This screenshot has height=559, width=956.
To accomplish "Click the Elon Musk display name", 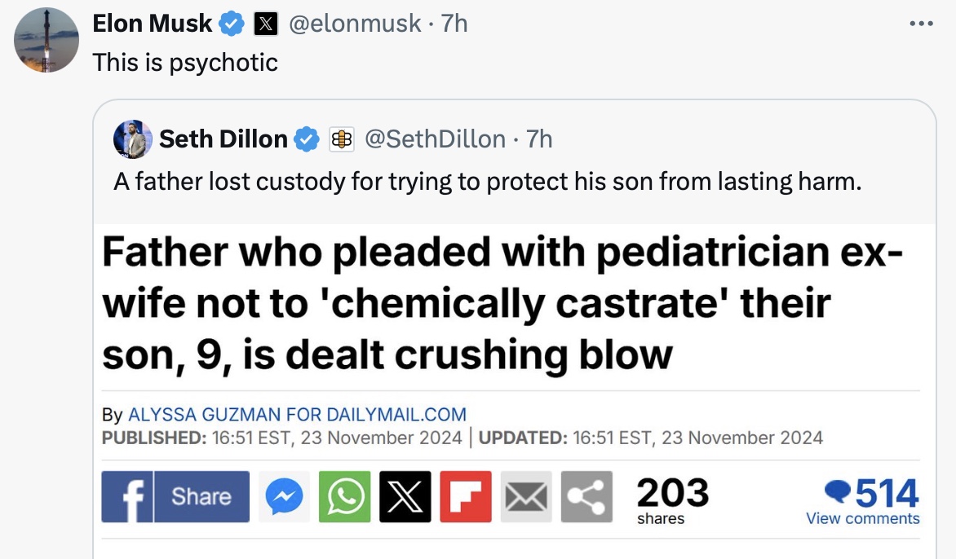I will pos(153,24).
